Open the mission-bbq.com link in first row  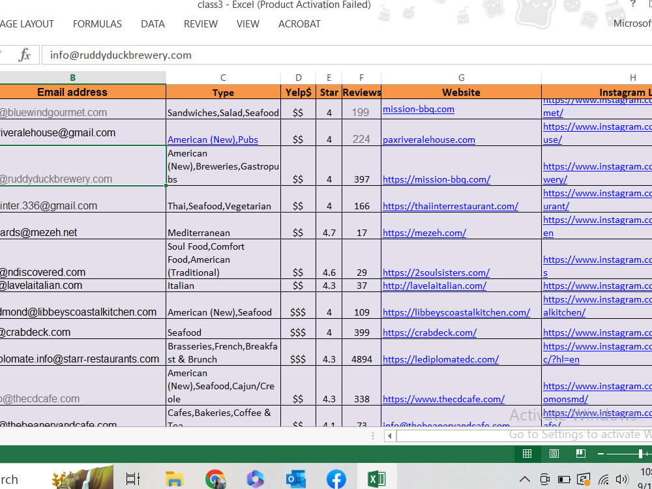tap(419, 110)
